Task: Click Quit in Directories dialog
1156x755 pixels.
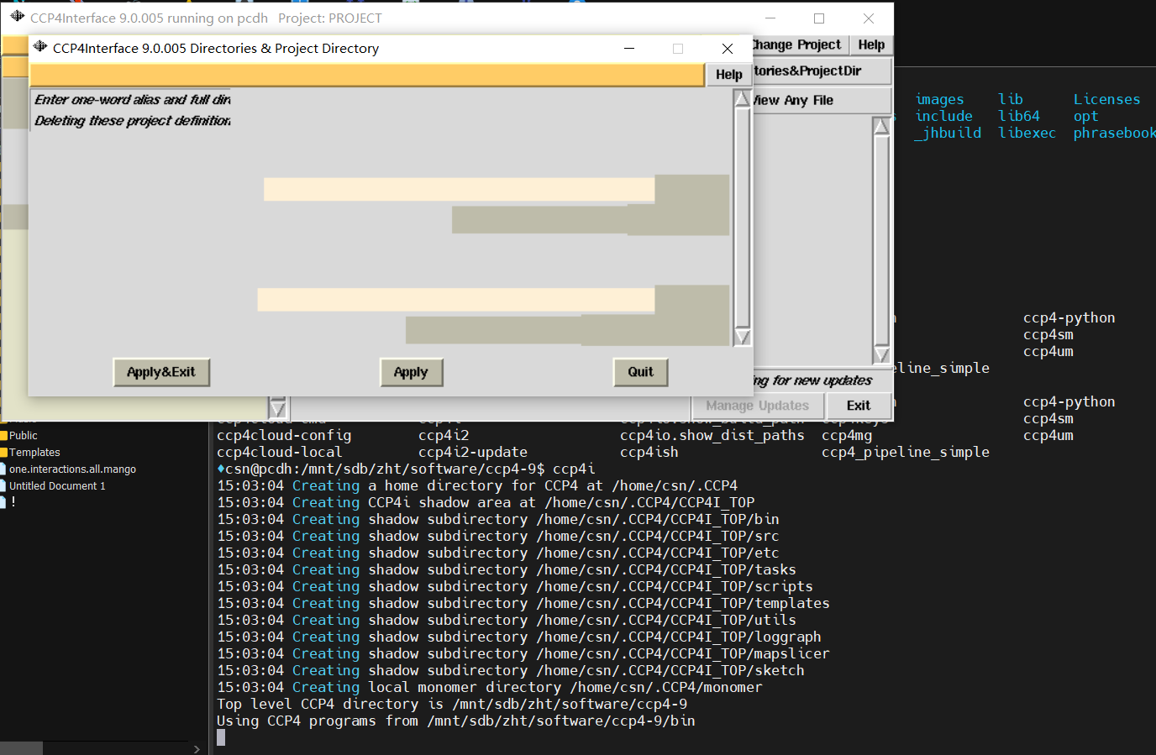Action: (640, 372)
